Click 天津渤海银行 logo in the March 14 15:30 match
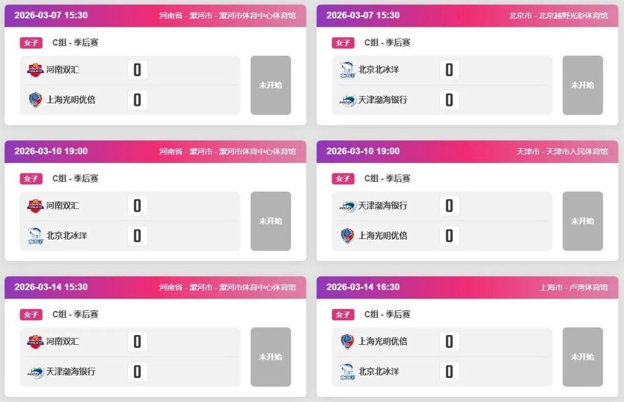 coord(35,372)
